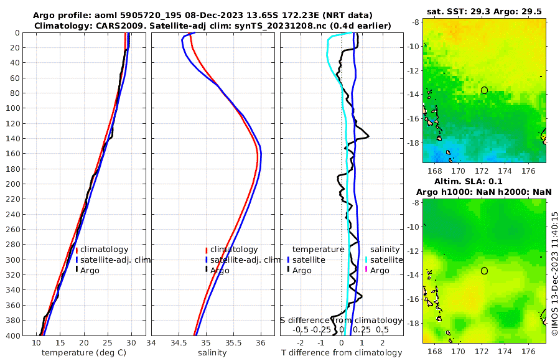
Task: Click 'T difference from climatology' axis label
Action: [x=342, y=353]
